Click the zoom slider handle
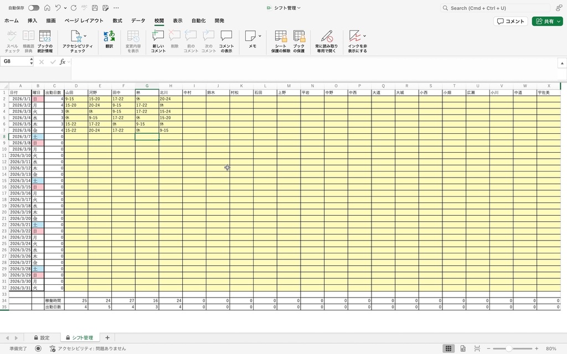567x354 pixels. pyautogui.click(x=509, y=348)
